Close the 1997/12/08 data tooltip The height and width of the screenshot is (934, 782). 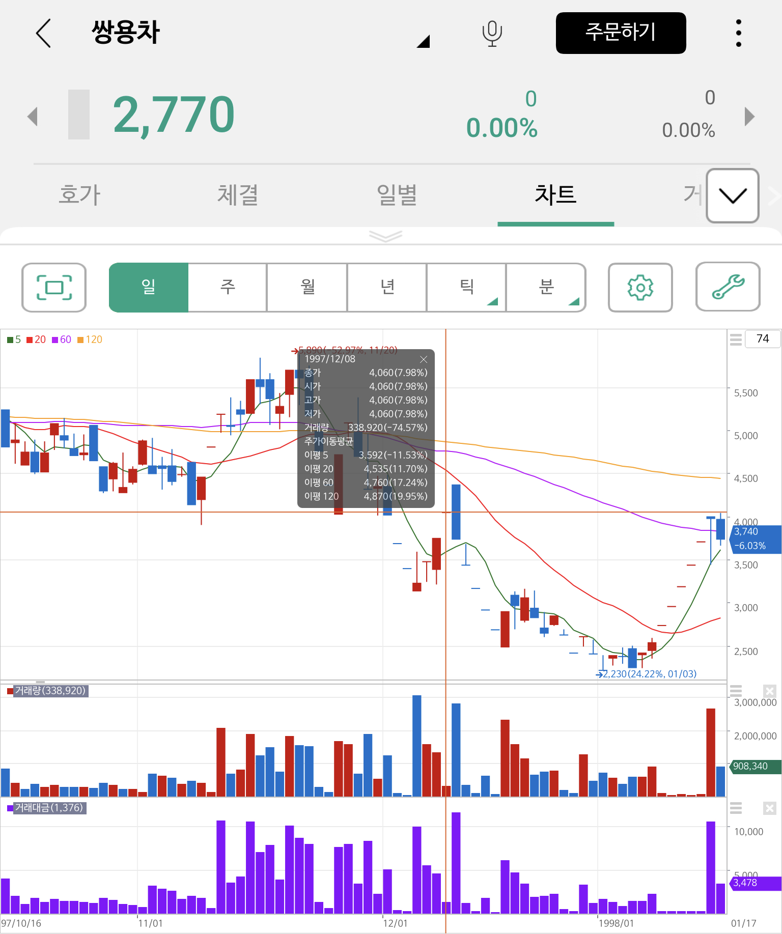pos(424,359)
